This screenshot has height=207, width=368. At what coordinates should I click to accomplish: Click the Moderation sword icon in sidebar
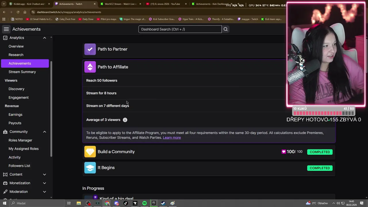pyautogui.click(x=5, y=192)
